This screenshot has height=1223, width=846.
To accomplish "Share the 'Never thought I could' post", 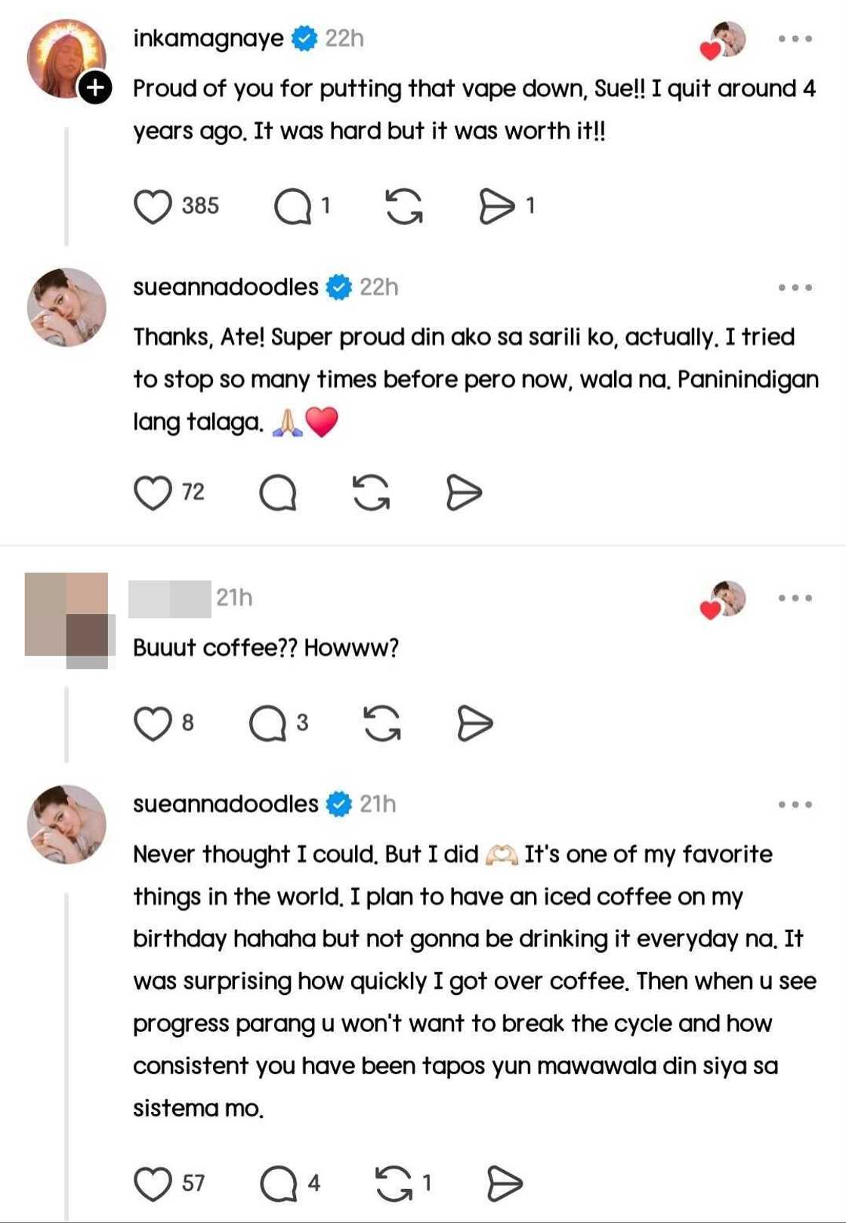I will [504, 1184].
